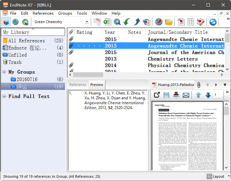Image resolution: width=231 pixels, height=181 pixels.
Task: Switch to Online Search Mode globe icon
Action: tap(15, 22)
